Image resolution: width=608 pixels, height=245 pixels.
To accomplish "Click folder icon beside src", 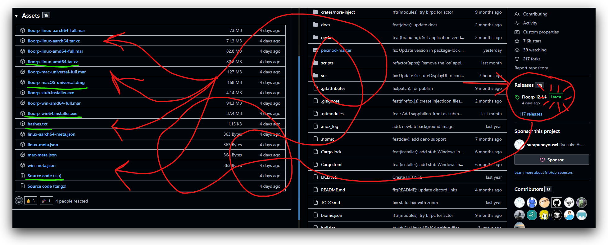I will 315,76.
